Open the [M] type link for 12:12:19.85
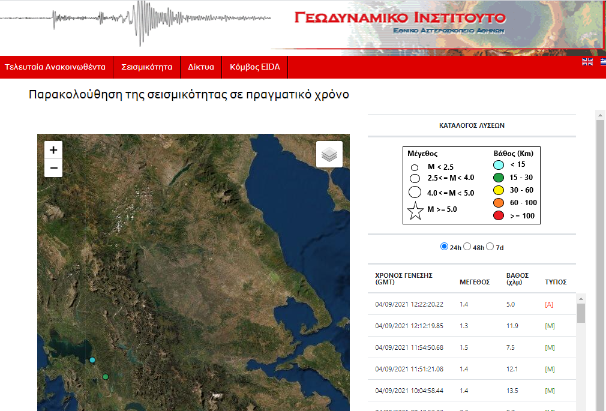Viewport: 606px width, 411px height. 550,326
